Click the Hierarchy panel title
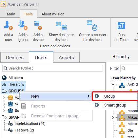 pos(121,57)
